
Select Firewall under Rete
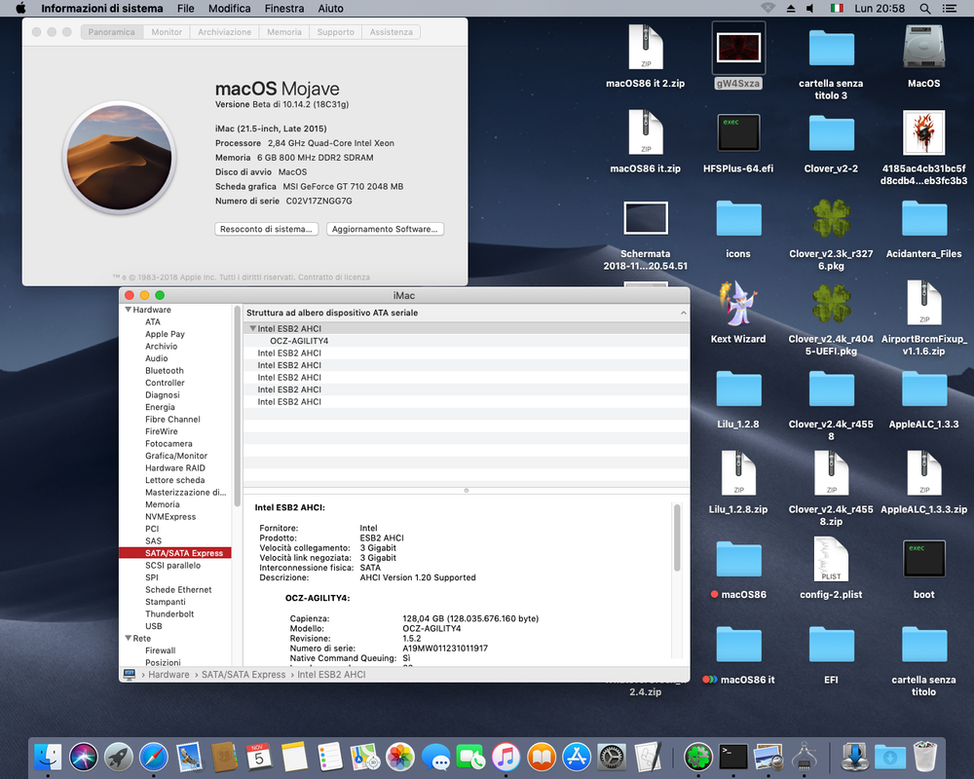[x=161, y=650]
